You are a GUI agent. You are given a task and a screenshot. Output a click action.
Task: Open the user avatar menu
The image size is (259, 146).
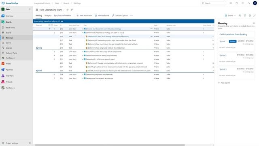click(255, 3)
